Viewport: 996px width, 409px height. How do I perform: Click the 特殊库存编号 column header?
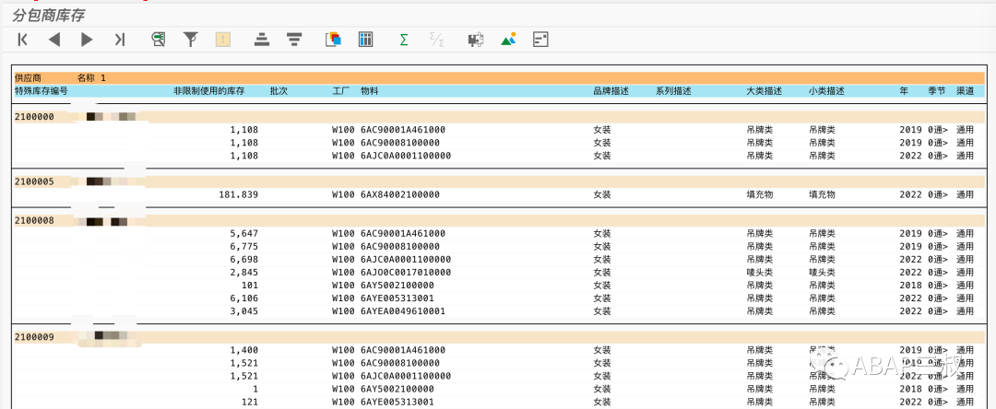(x=41, y=91)
